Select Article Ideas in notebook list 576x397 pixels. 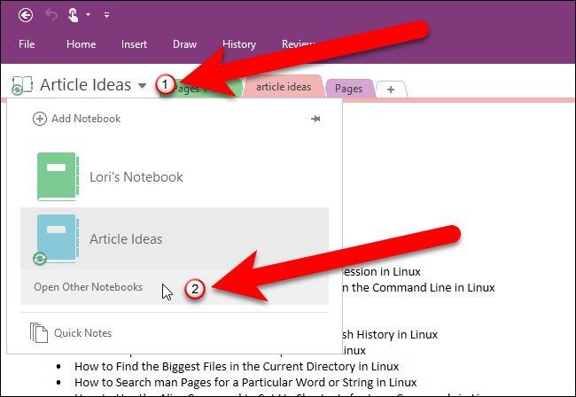[x=175, y=238]
